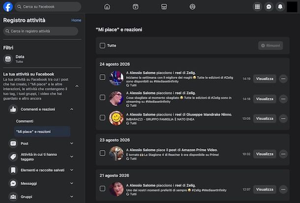Click the Post icon in sidebar
The image size is (300, 203).
13,144
